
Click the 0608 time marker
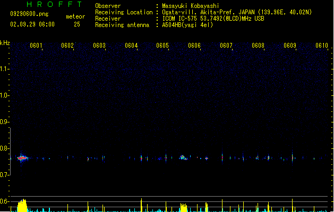point(258,46)
